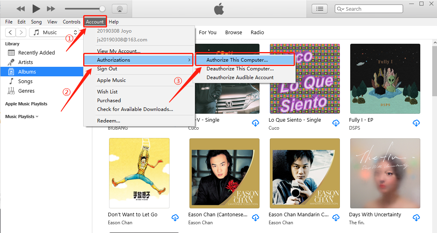
Task: Click the Artists microphone icon
Action: pos(11,62)
